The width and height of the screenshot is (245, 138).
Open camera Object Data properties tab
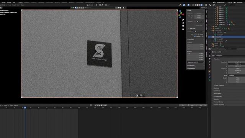click(x=210, y=80)
